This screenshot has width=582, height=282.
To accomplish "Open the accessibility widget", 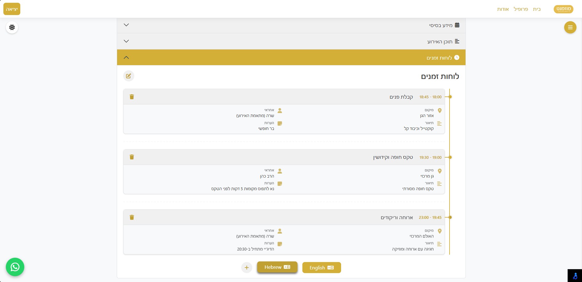I will pyautogui.click(x=575, y=276).
